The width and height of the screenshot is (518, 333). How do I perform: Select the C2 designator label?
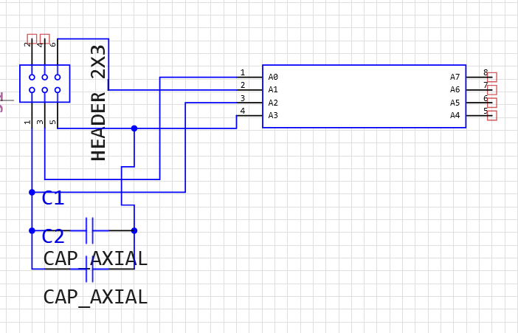click(x=53, y=237)
